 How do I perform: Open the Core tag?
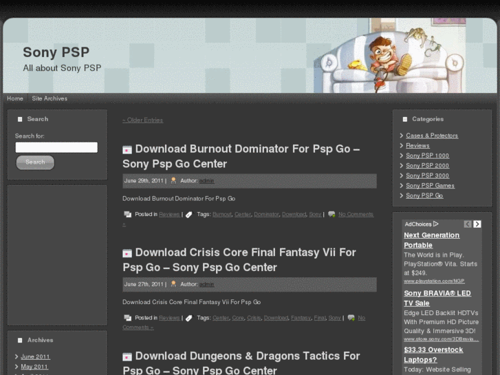(x=238, y=318)
